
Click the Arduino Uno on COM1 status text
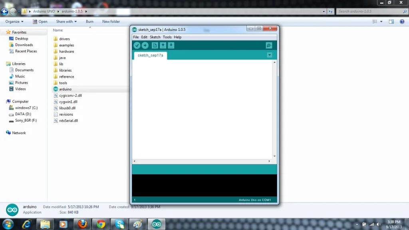(x=254, y=200)
